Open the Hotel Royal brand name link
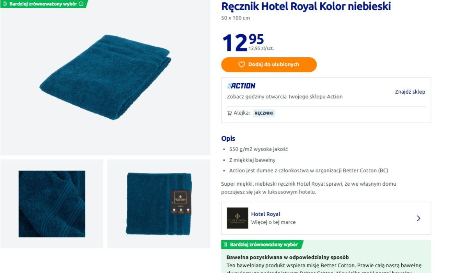The height and width of the screenshot is (273, 468). point(266,214)
